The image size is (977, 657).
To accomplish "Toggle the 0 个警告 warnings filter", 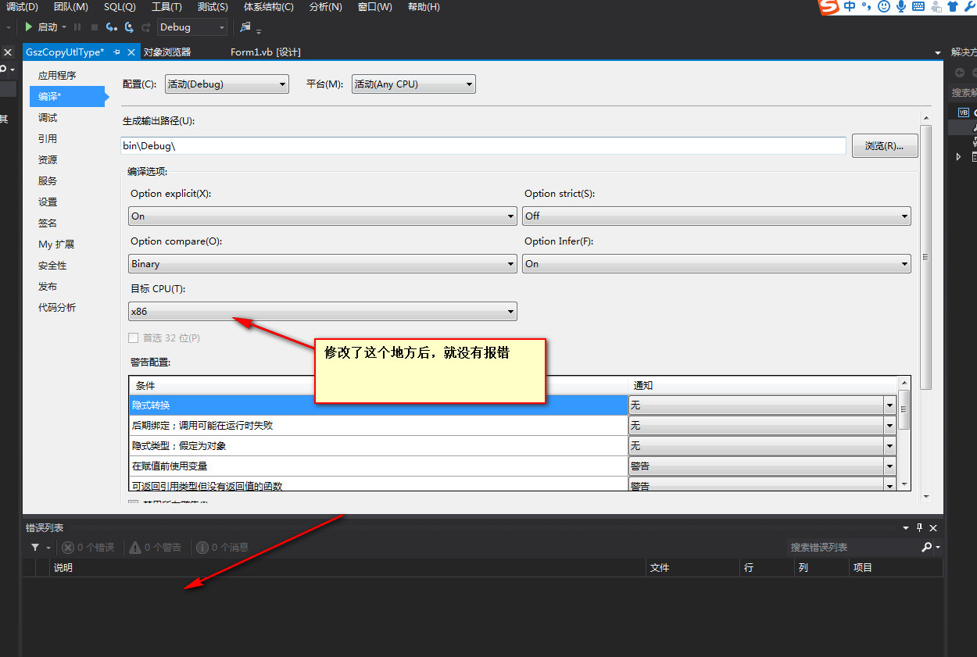I will click(x=156, y=548).
